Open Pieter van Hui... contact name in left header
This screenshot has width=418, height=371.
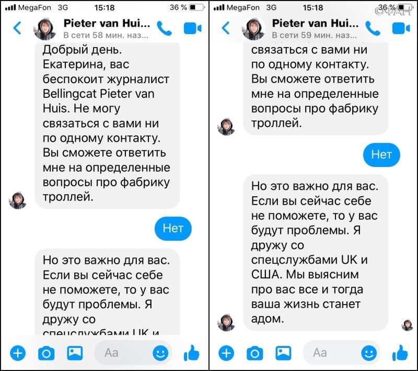click(x=107, y=24)
